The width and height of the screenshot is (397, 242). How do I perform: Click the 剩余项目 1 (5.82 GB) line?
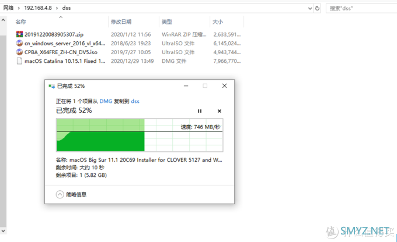coord(81,175)
